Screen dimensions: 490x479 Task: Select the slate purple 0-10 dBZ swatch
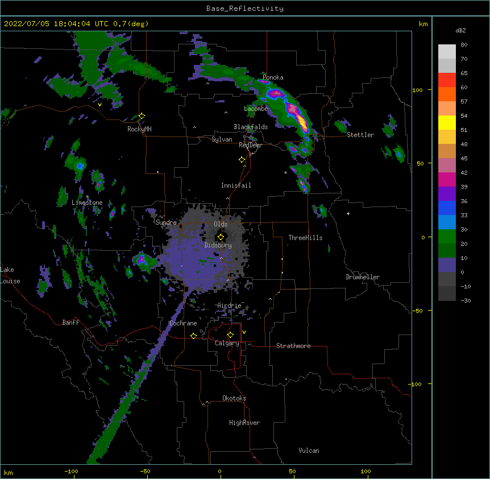[x=447, y=265]
